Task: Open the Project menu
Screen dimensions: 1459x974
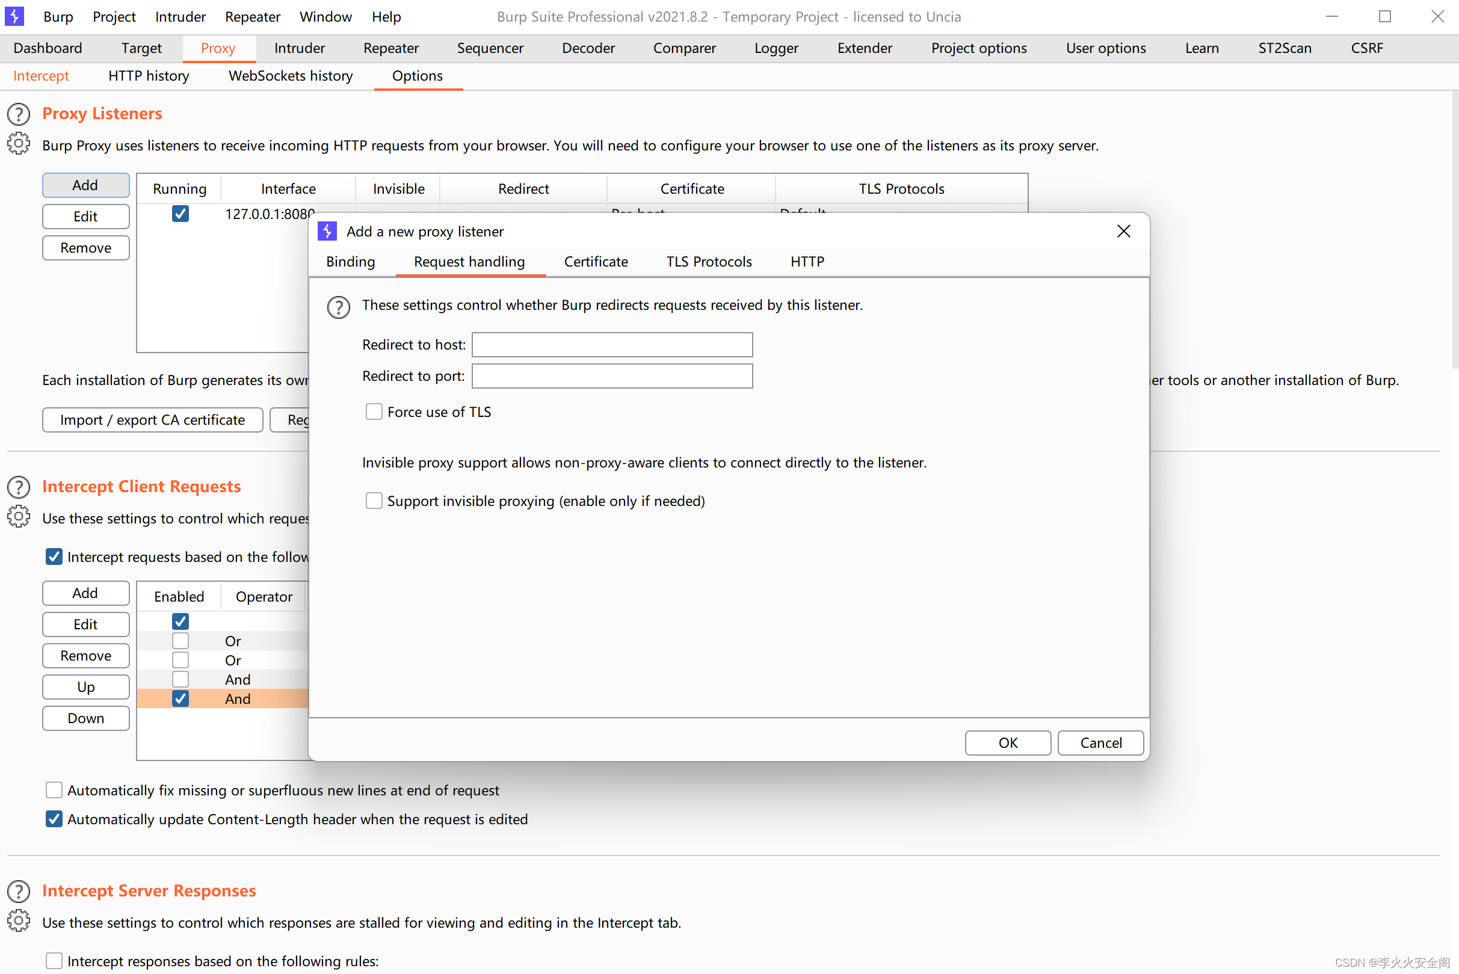Action: coord(114,17)
